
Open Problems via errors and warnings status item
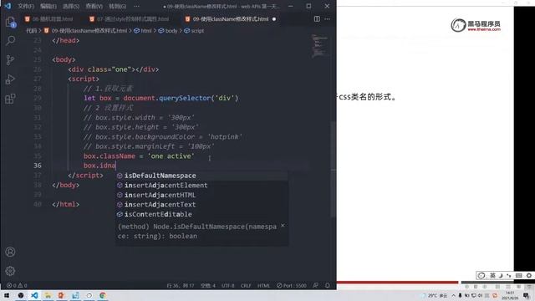[x=17, y=285]
